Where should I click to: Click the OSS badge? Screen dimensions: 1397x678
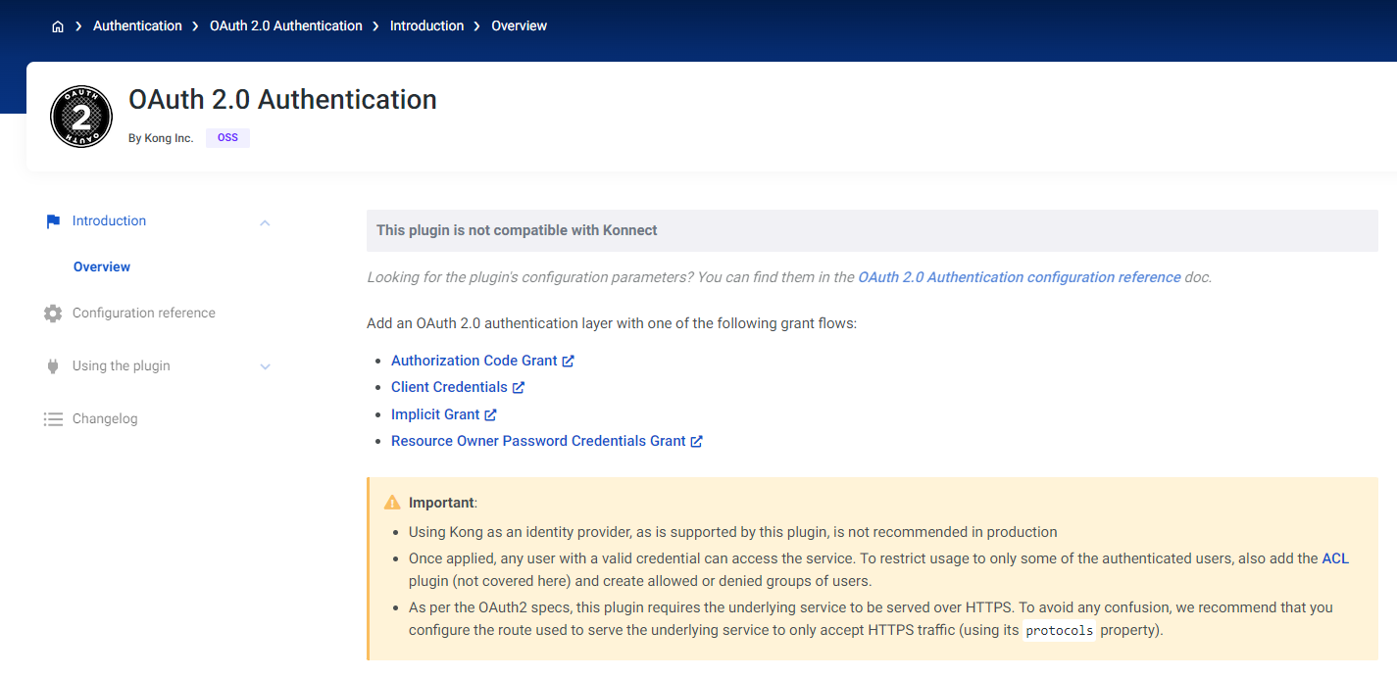[x=227, y=138]
